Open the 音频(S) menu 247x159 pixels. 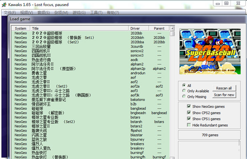click(44, 13)
